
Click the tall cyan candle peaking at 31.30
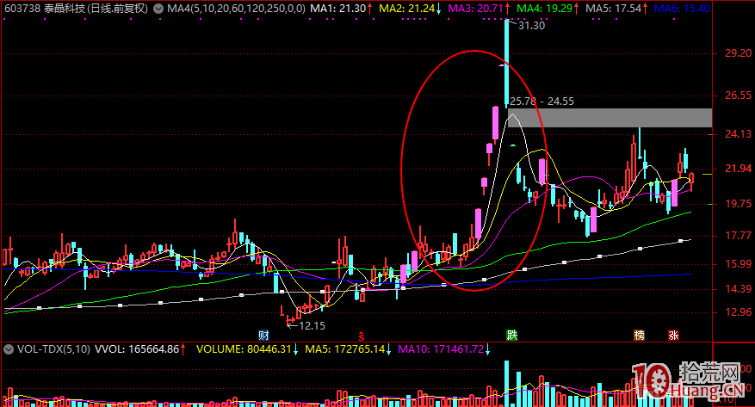coord(506,63)
